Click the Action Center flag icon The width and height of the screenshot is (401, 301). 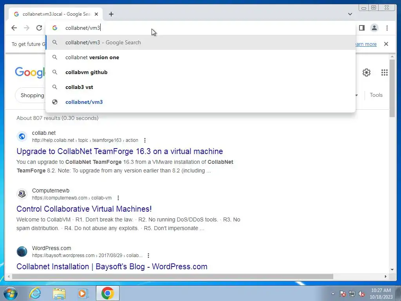[342, 294]
